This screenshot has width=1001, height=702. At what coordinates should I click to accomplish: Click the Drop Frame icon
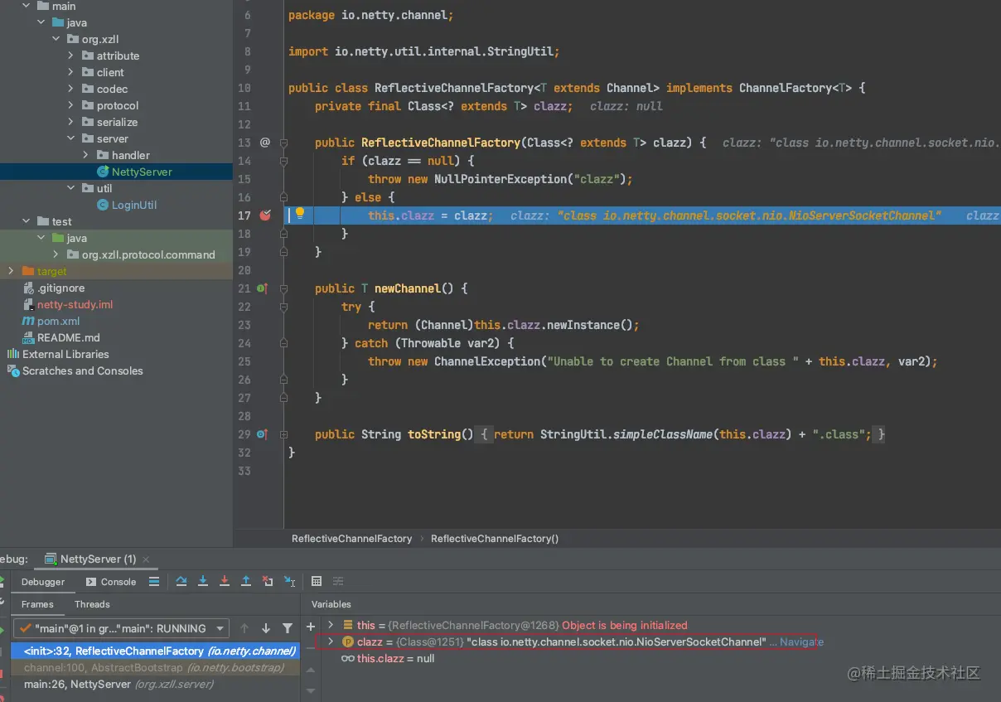pyautogui.click(x=268, y=582)
